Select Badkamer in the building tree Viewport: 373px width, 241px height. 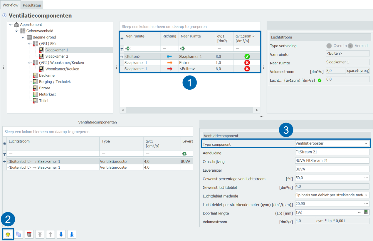pyautogui.click(x=47, y=76)
